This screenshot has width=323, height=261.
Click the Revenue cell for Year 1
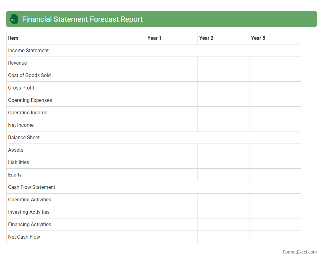[171, 63]
